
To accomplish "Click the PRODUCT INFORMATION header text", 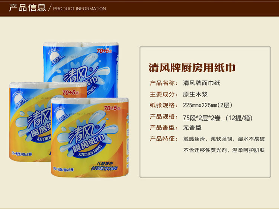I will (80, 9).
